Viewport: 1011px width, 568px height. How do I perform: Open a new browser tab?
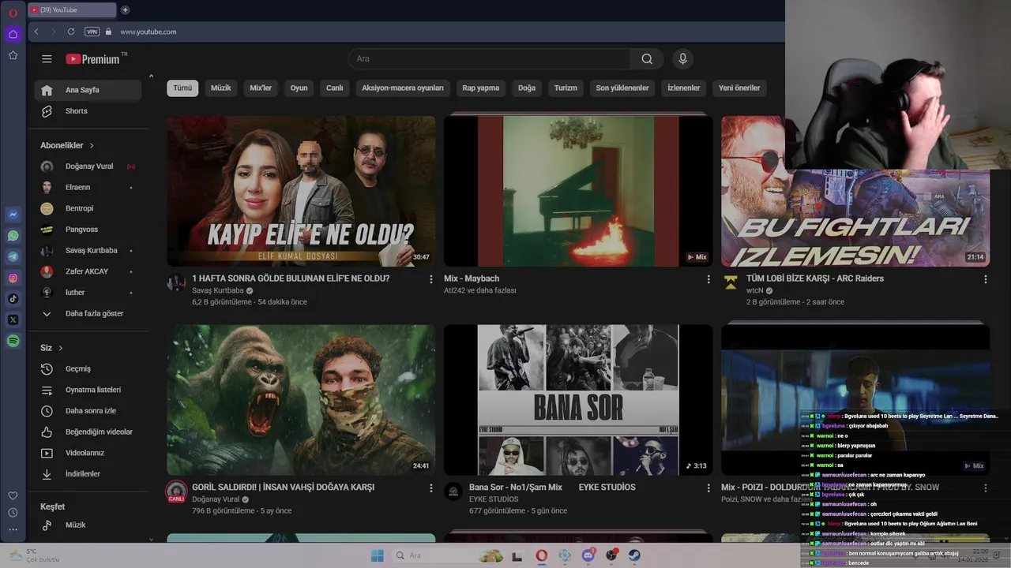click(x=125, y=10)
